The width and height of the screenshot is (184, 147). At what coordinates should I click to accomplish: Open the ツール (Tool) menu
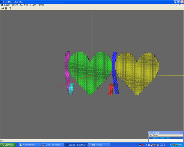pos(33,5)
